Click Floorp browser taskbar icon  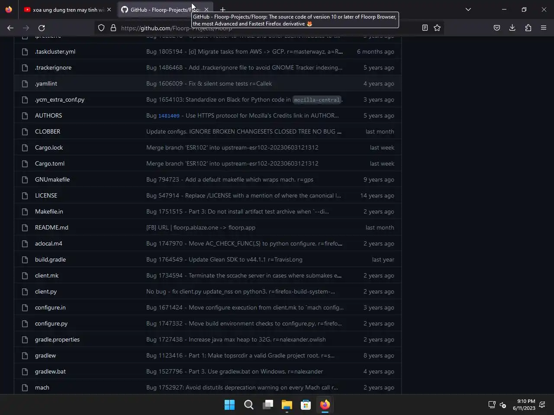(325, 405)
